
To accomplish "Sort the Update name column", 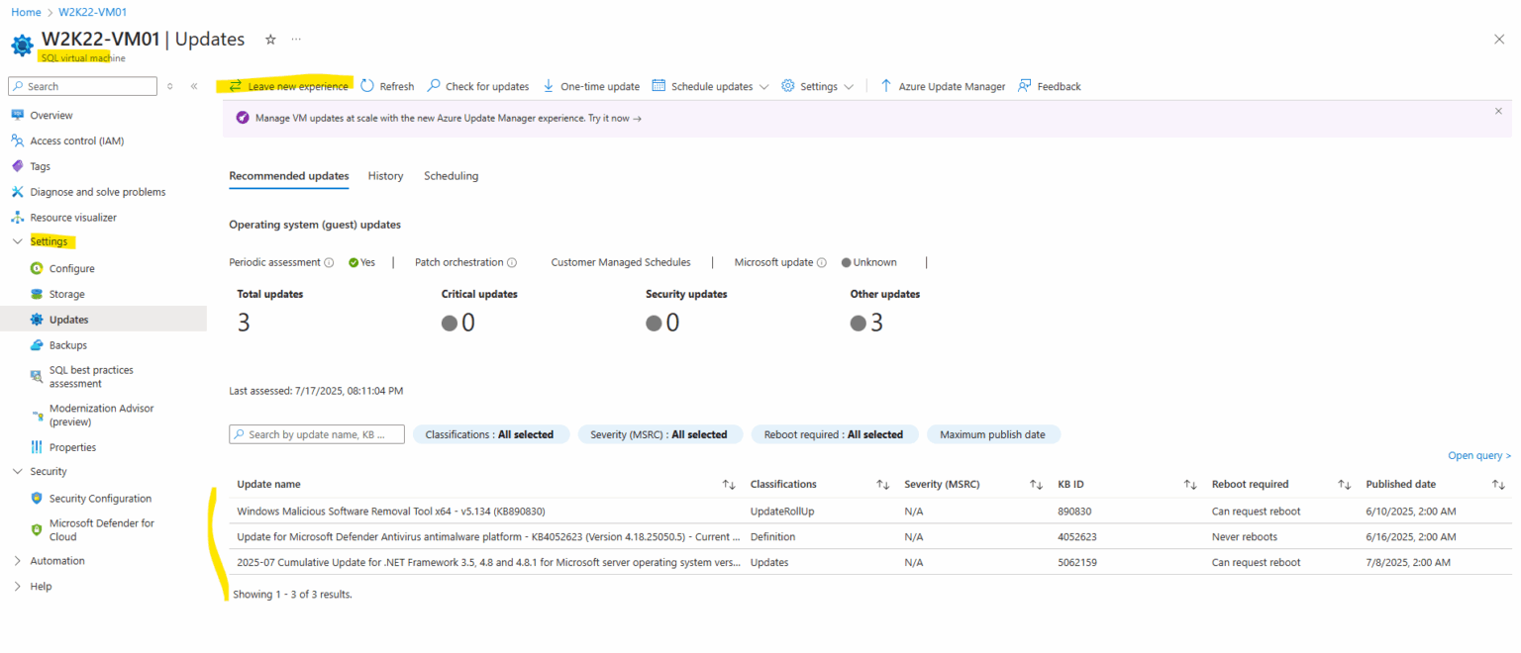I will point(730,484).
